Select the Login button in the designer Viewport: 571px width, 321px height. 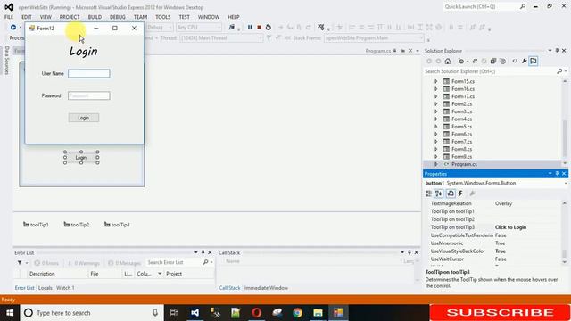(x=81, y=158)
